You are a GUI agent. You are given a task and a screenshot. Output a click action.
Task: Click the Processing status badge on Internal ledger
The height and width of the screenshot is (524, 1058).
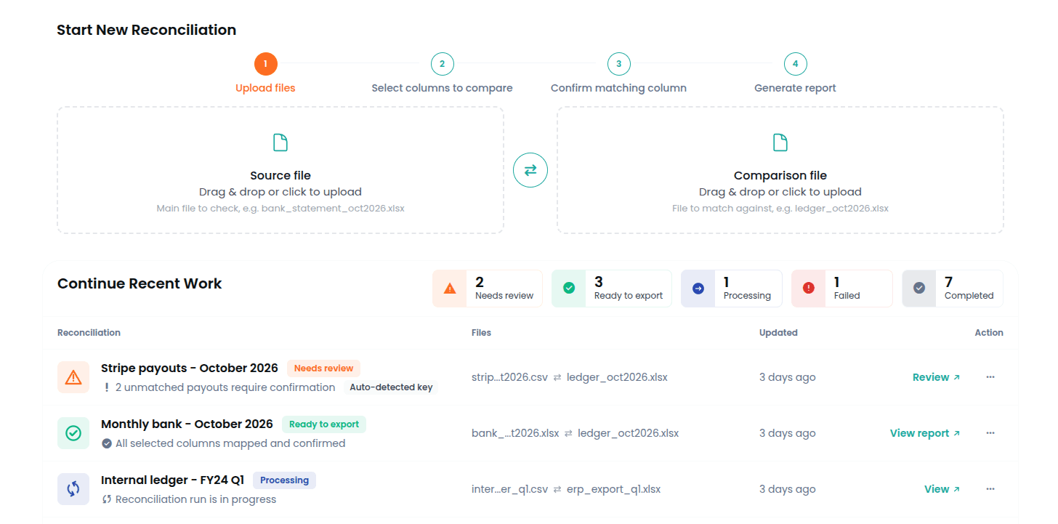pos(284,480)
